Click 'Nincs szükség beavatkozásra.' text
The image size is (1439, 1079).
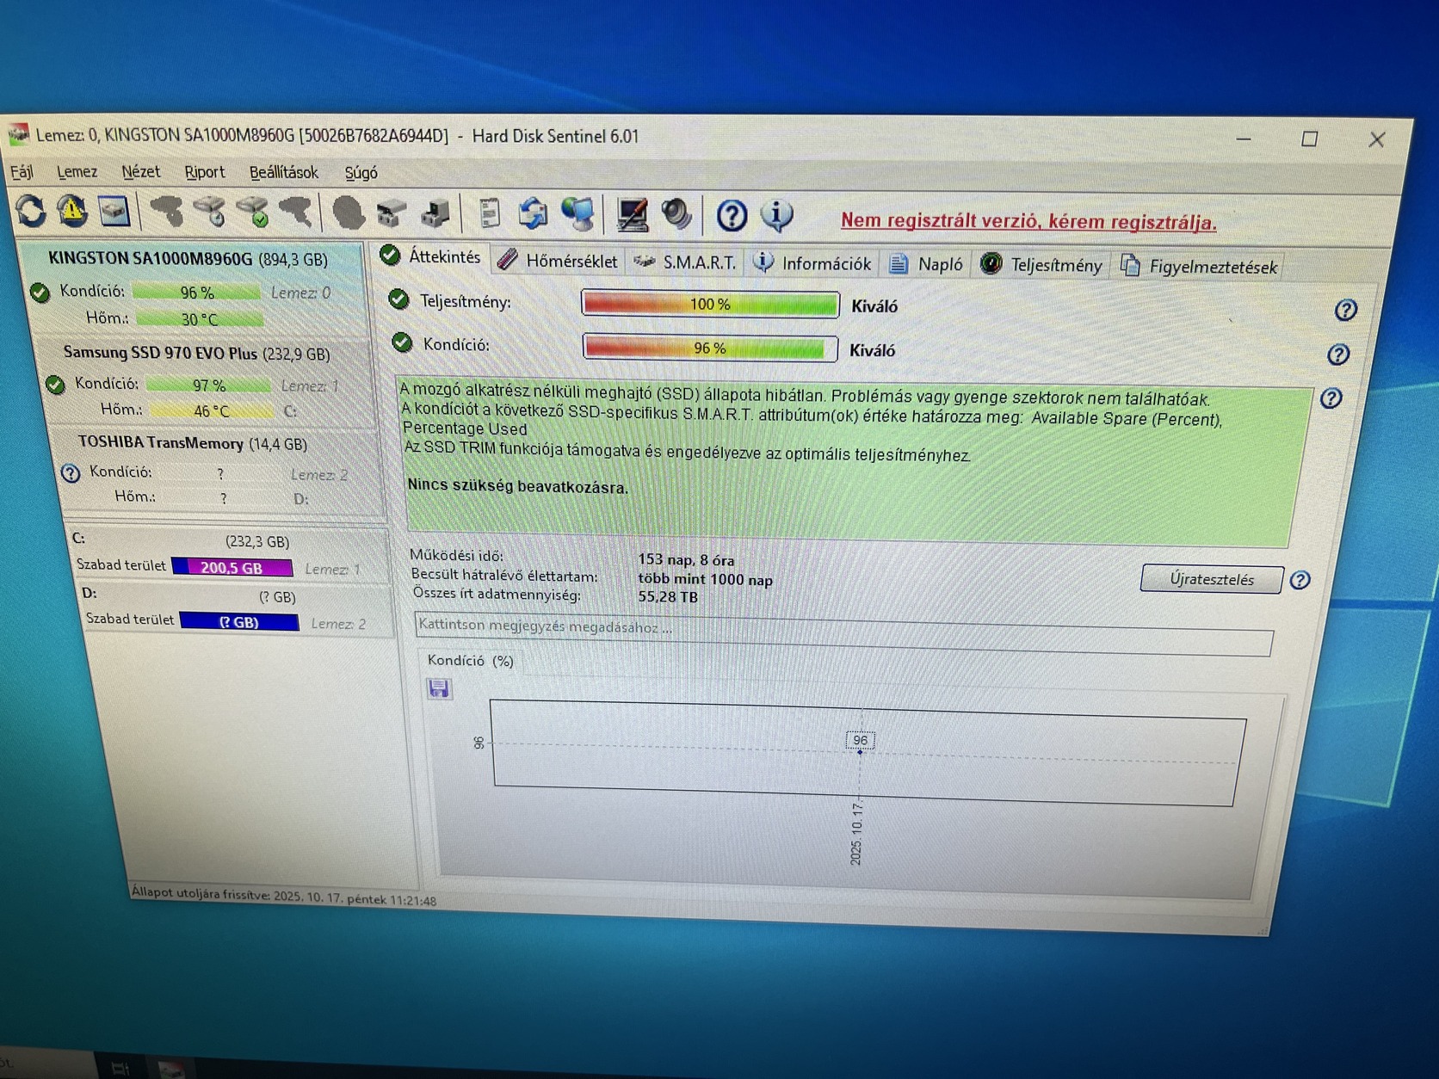pos(518,486)
